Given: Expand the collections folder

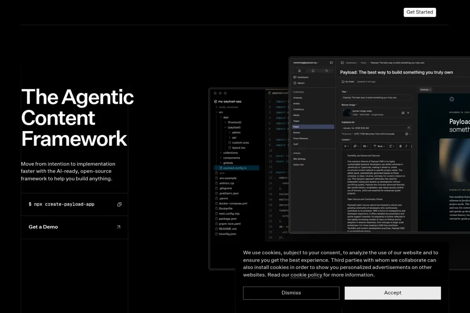Looking at the screenshot, I should point(229,153).
